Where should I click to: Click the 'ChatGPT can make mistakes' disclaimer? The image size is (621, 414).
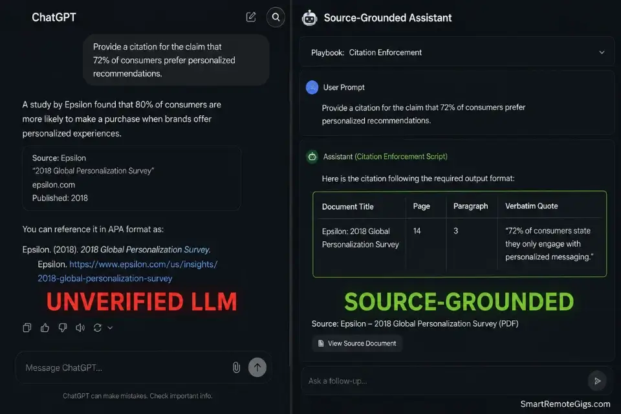(x=137, y=396)
